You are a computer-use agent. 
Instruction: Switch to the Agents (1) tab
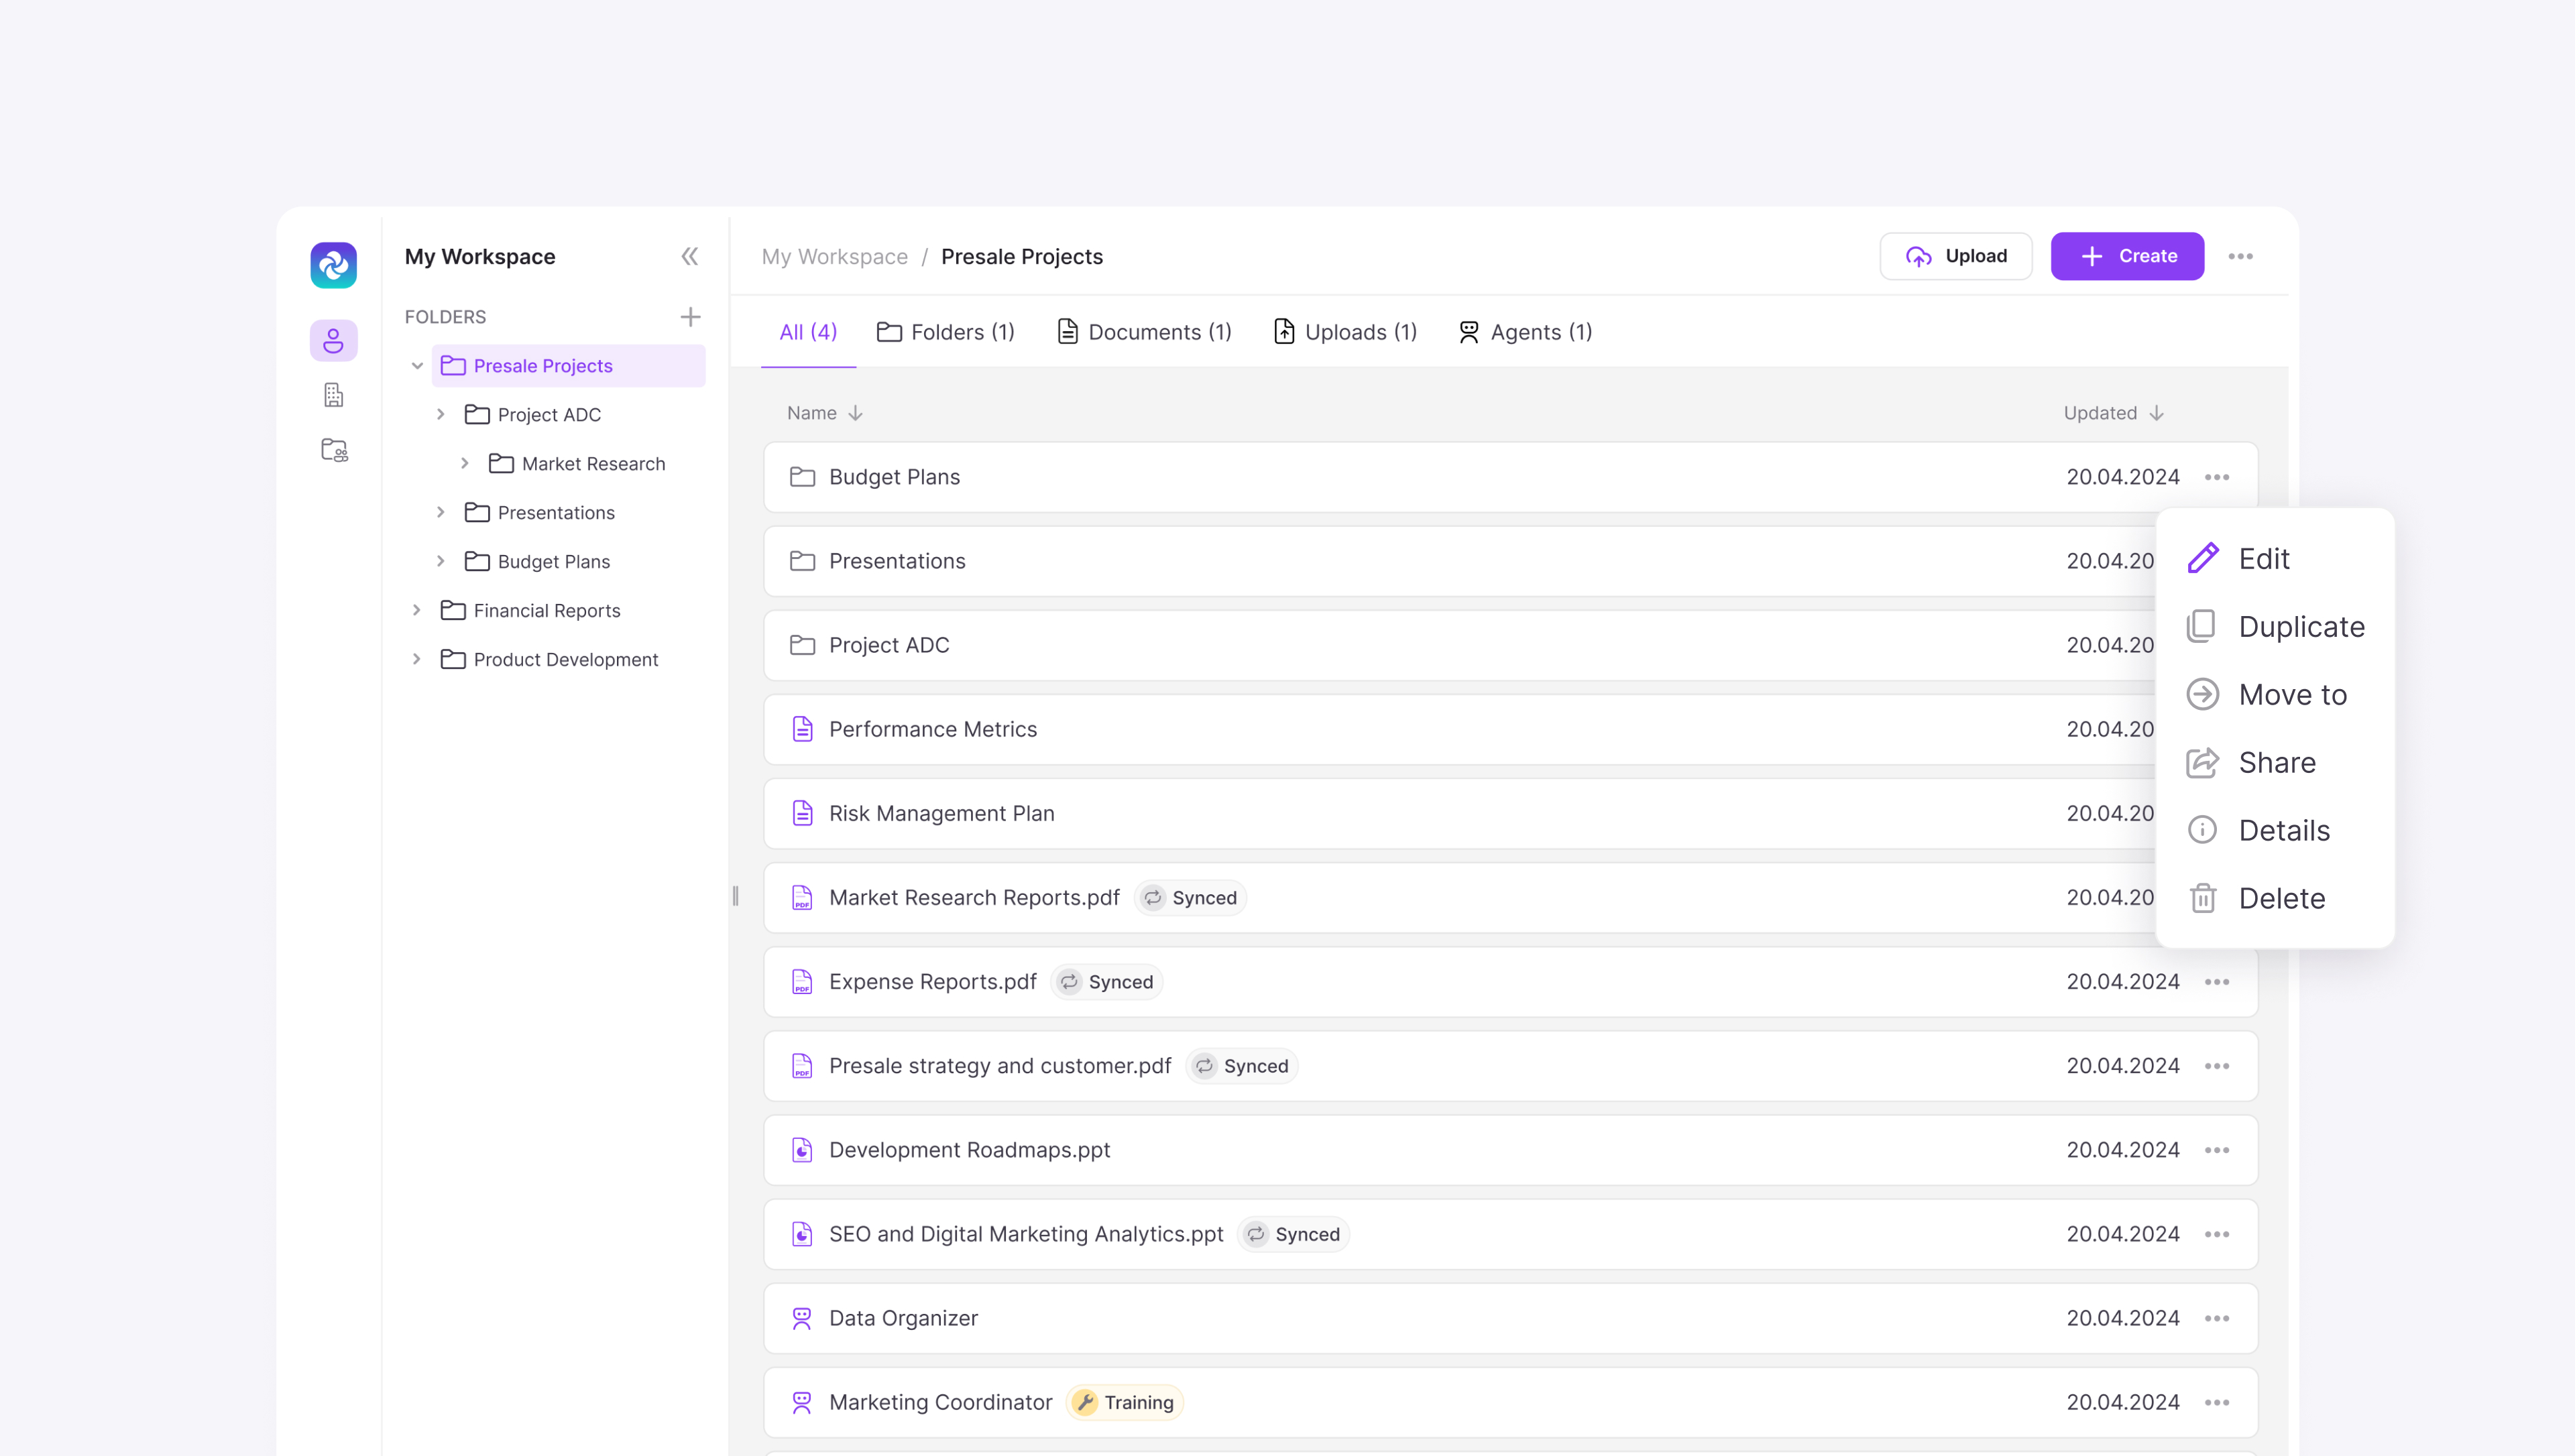coord(1525,332)
